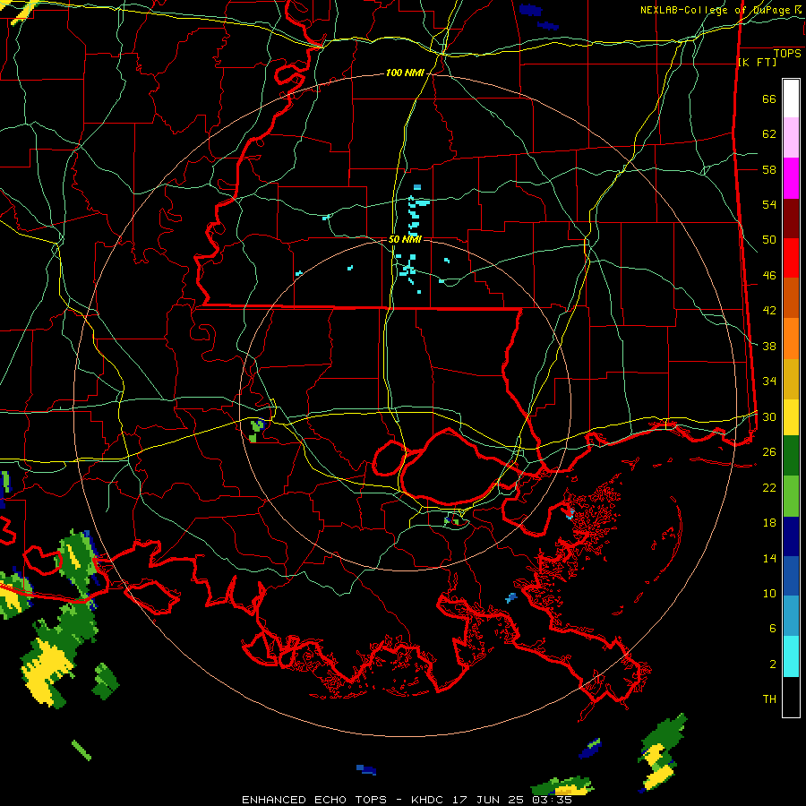Click the 66 value on the legend
The width and height of the screenshot is (806, 806).
pyautogui.click(x=769, y=99)
